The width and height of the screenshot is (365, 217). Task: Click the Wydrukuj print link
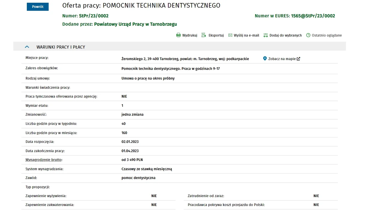(x=190, y=35)
